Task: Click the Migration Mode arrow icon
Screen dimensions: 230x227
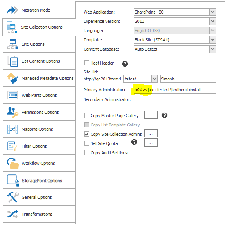Action: (13, 10)
